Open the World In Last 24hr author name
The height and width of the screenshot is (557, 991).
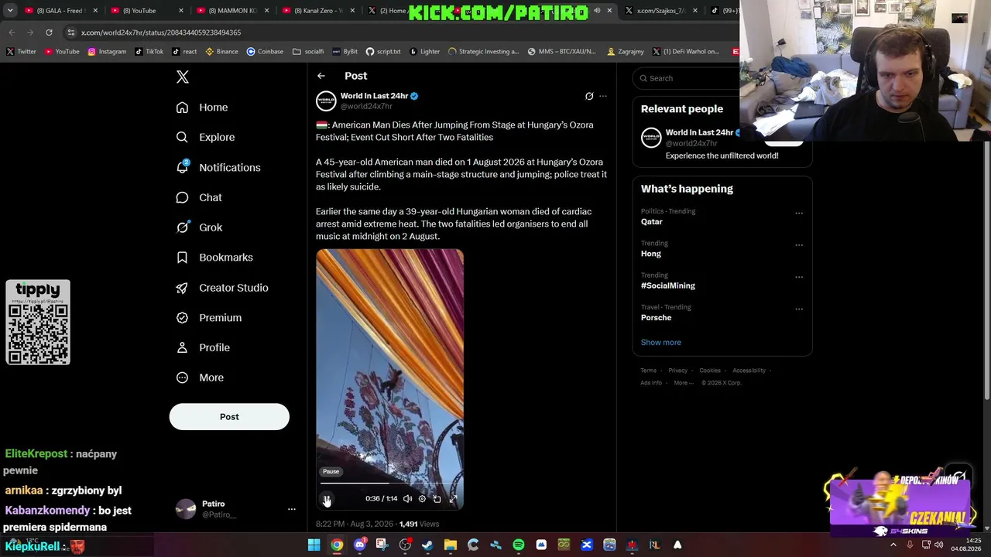pyautogui.click(x=374, y=96)
